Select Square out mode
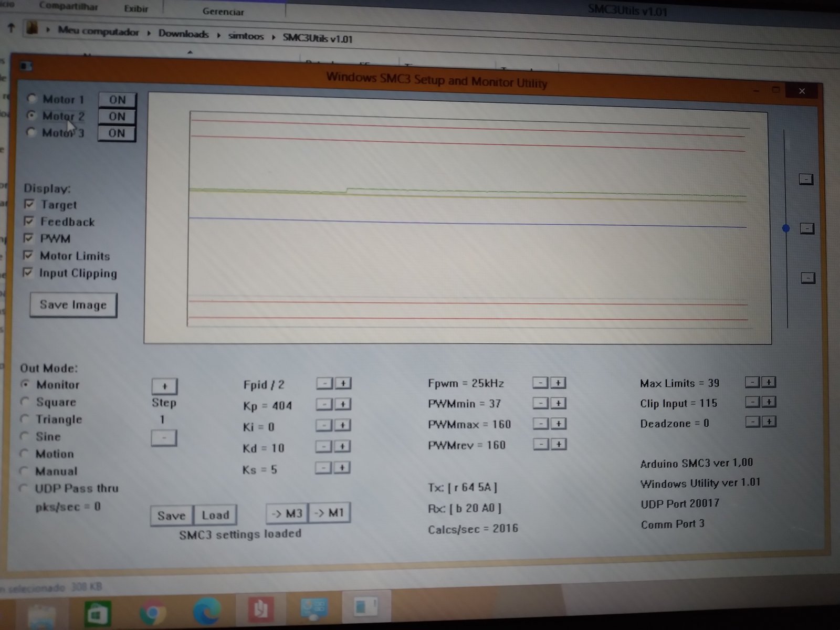The image size is (840, 630). 24,402
